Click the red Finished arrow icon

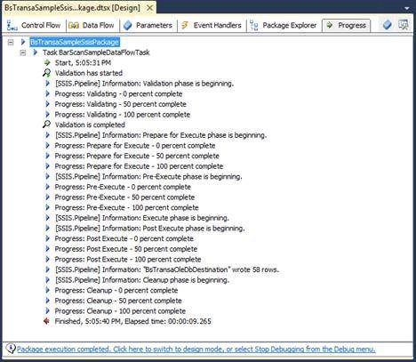[x=46, y=321]
